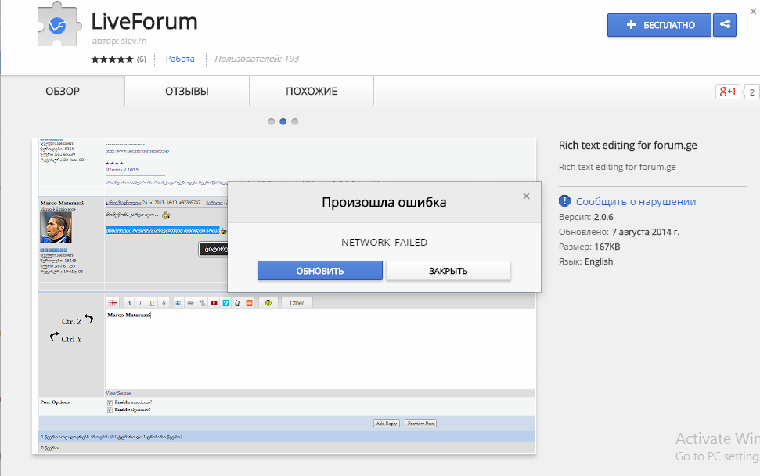
Task: Click the share icon button
Action: point(725,25)
